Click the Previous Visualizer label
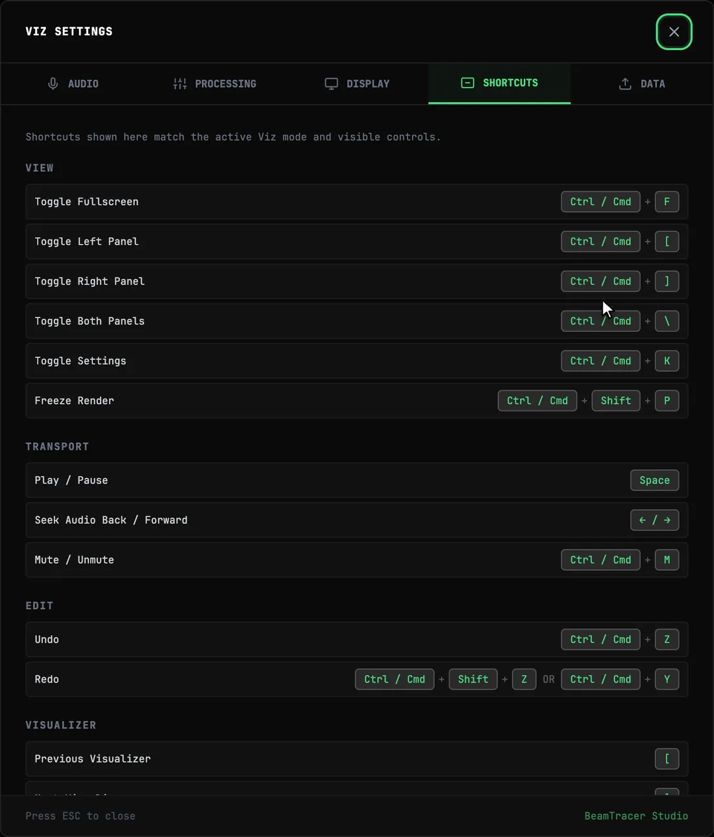Screen dimensions: 714x837 (x=93, y=759)
